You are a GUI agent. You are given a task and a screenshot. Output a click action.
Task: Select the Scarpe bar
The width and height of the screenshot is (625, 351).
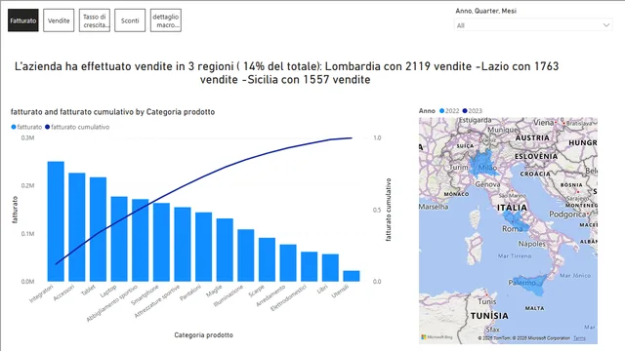coord(267,259)
